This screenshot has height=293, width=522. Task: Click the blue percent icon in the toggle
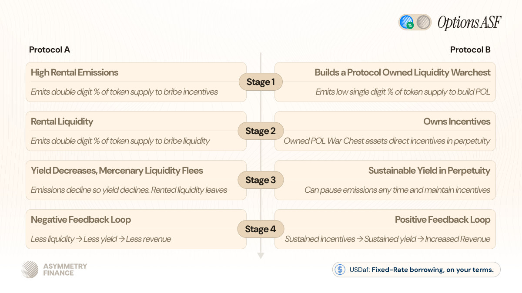point(407,22)
